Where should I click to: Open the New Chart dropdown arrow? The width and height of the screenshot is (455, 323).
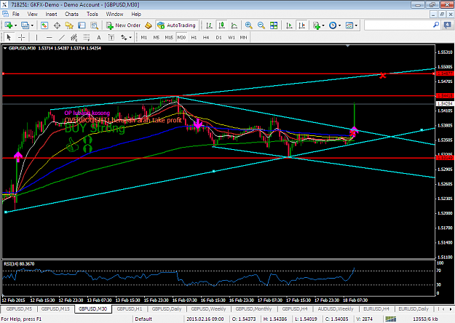pyautogui.click(x=16, y=25)
